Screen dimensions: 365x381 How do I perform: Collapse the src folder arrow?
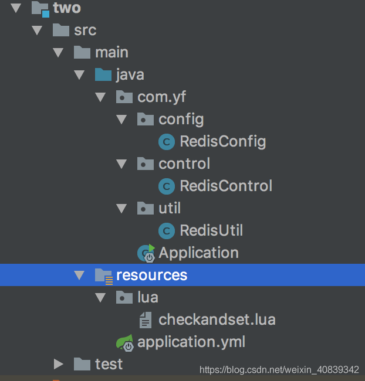[x=37, y=30]
